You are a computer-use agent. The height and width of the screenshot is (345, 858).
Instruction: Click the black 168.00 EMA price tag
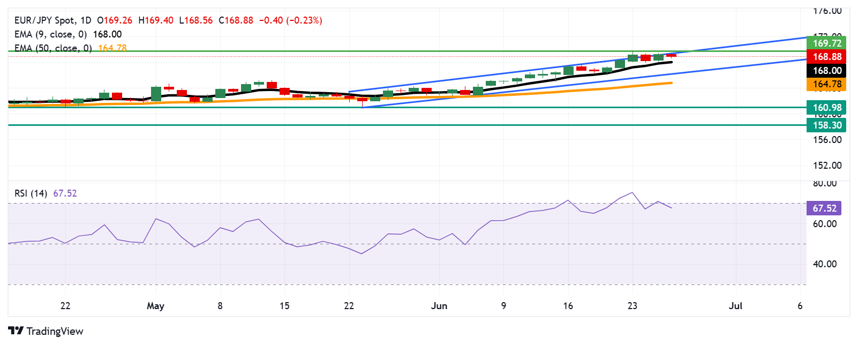coord(827,71)
